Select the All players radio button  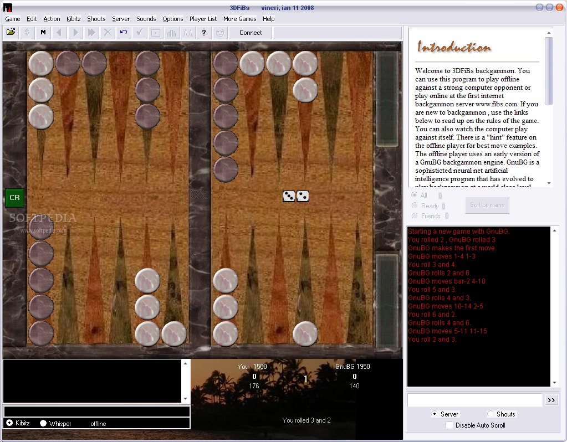tap(415, 195)
